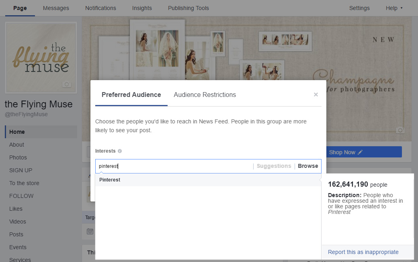Open Likes in the sidebar
This screenshot has height=262, width=418.
tap(16, 209)
